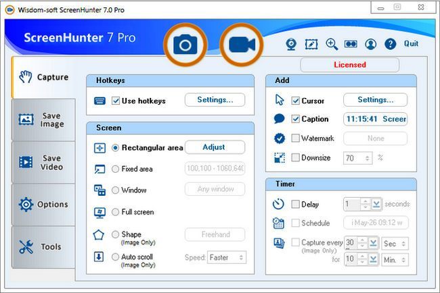Switch to the Capture tab
Image resolution: width=440 pixels, height=293 pixels.
coord(43,77)
